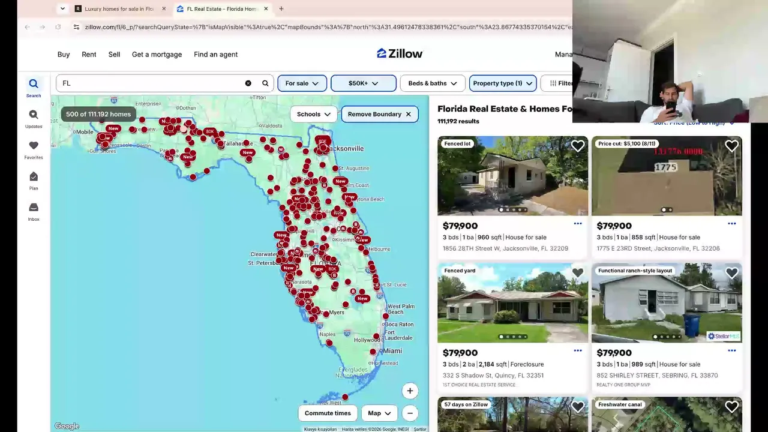768x432 pixels.
Task: Open Updates in the left sidebar
Action: (34, 119)
